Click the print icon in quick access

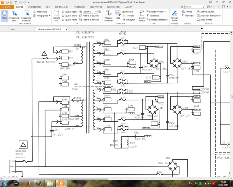7,2
